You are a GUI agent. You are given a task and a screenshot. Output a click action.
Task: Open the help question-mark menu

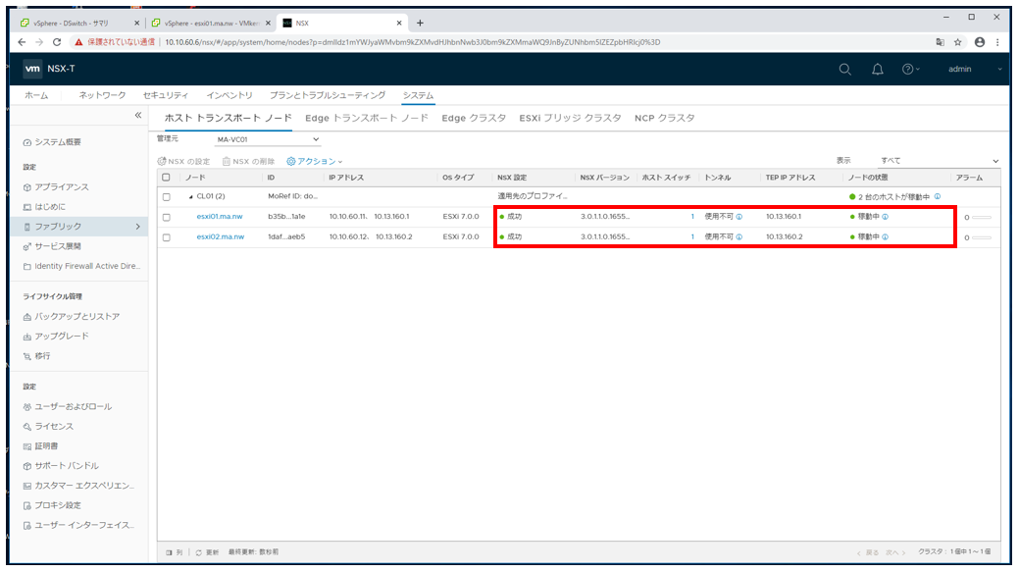(910, 69)
